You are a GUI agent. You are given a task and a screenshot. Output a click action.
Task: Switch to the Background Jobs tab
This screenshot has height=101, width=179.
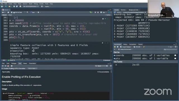pyautogui.click(x=134, y=10)
